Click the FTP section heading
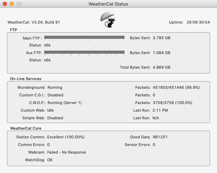Viewport: 217px width, 173px height. point(14,30)
